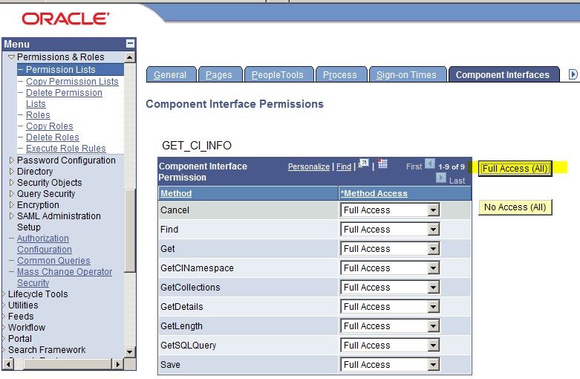The height and width of the screenshot is (379, 580).
Task: Click No Access (All) button
Action: pyautogui.click(x=515, y=207)
